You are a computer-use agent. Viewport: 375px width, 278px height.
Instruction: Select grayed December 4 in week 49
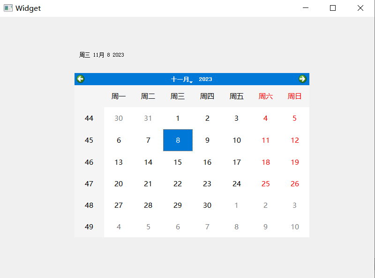[x=119, y=227]
